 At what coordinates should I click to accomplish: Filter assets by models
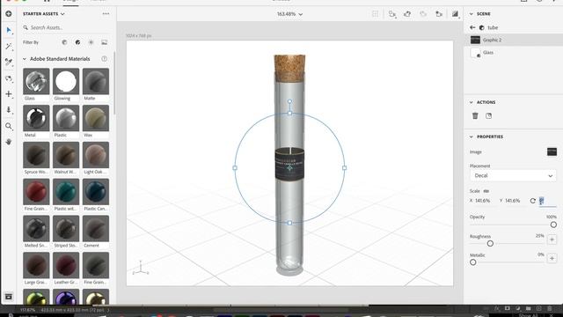point(64,42)
